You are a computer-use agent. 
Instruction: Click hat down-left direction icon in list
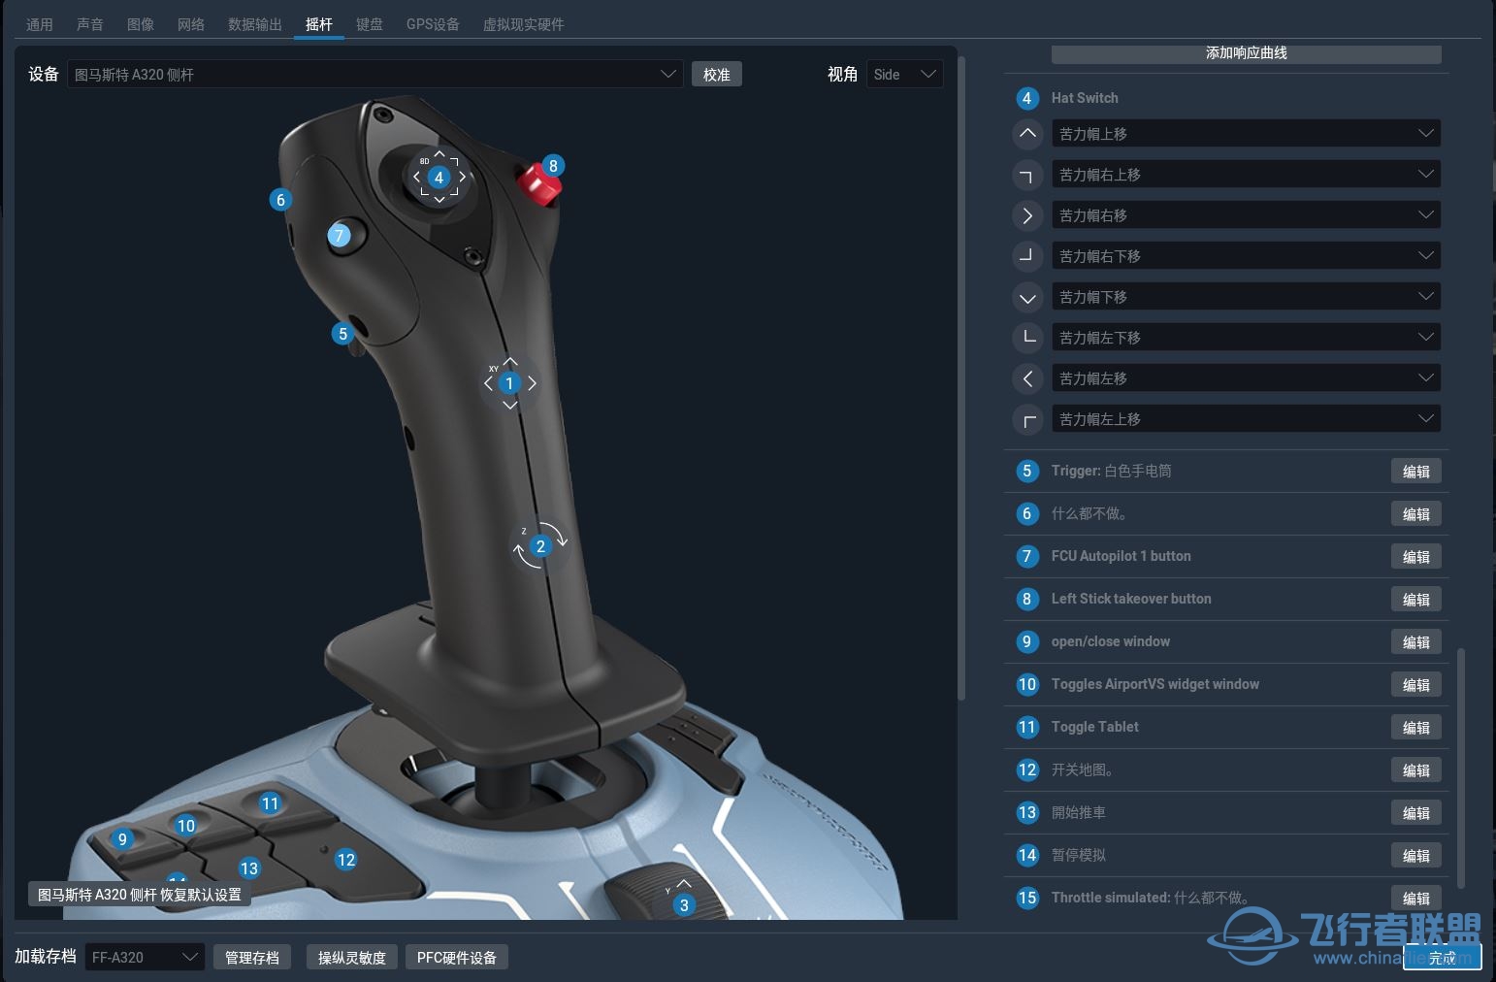[1027, 338]
